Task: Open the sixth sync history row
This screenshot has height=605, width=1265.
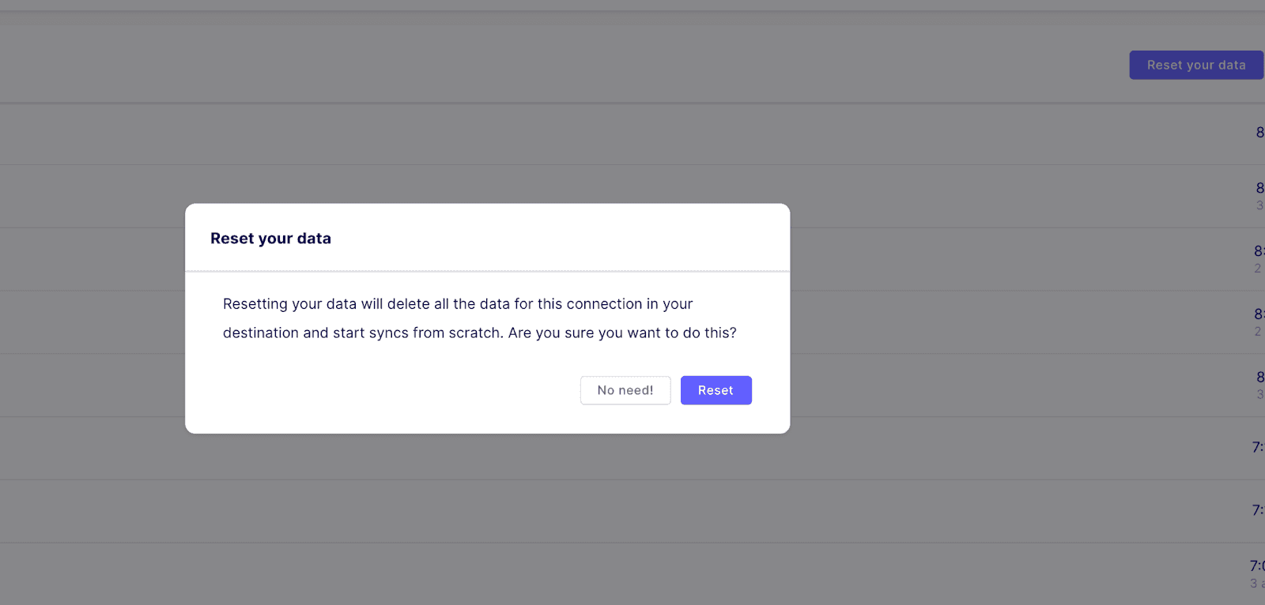Action: point(632,449)
